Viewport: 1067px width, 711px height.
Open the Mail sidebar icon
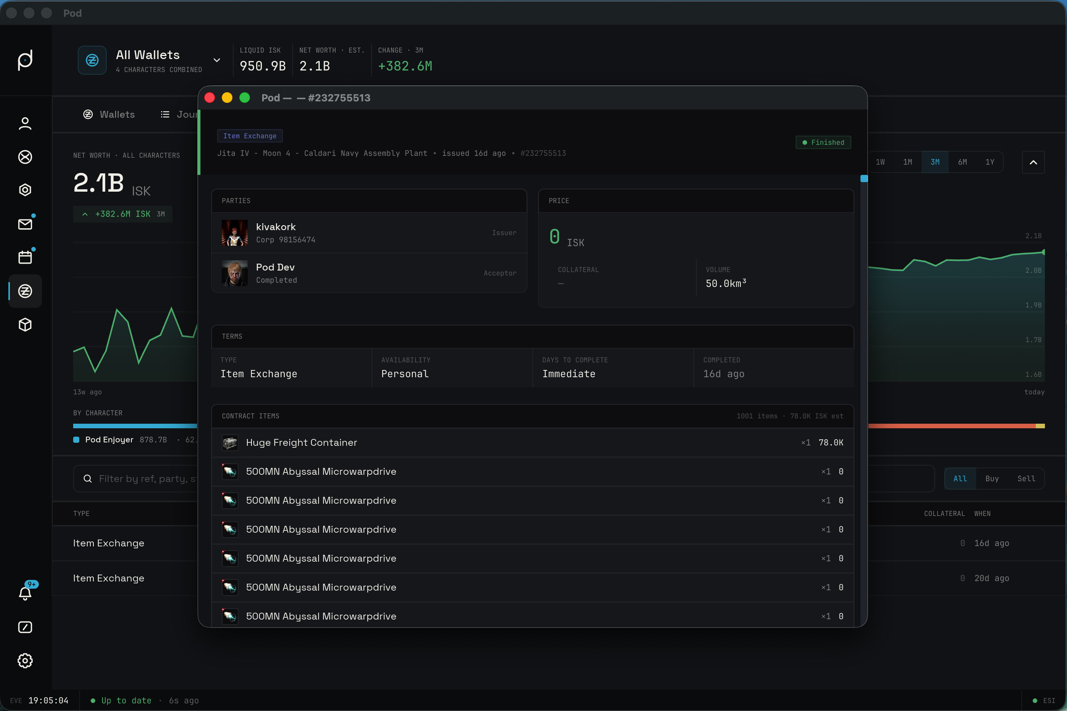tap(25, 224)
